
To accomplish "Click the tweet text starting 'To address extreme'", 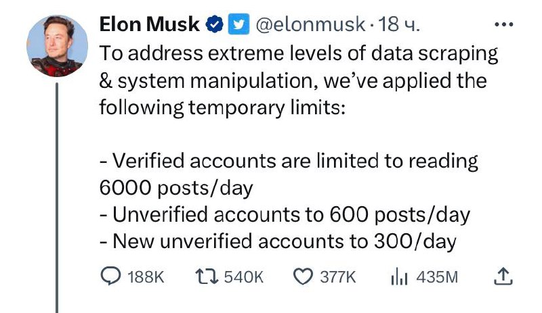I will click(299, 80).
